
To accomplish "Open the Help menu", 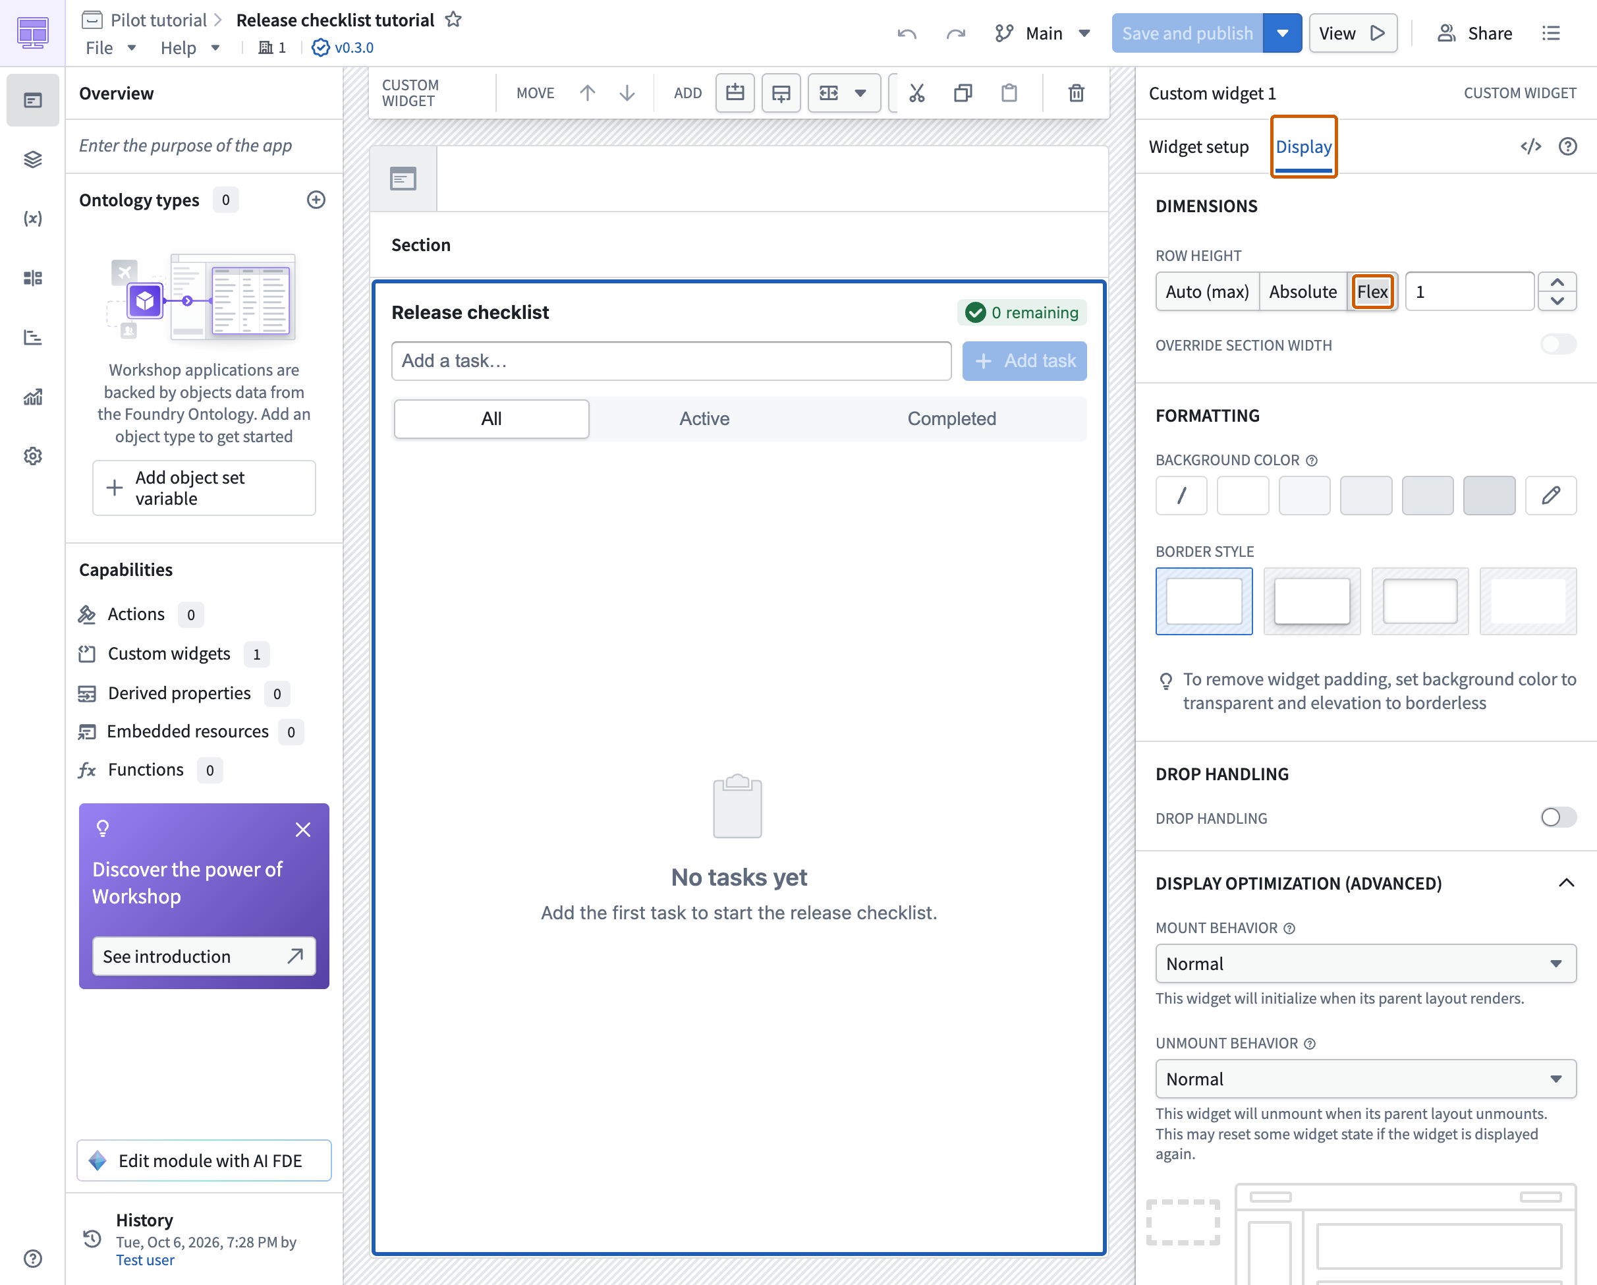I will pyautogui.click(x=190, y=47).
